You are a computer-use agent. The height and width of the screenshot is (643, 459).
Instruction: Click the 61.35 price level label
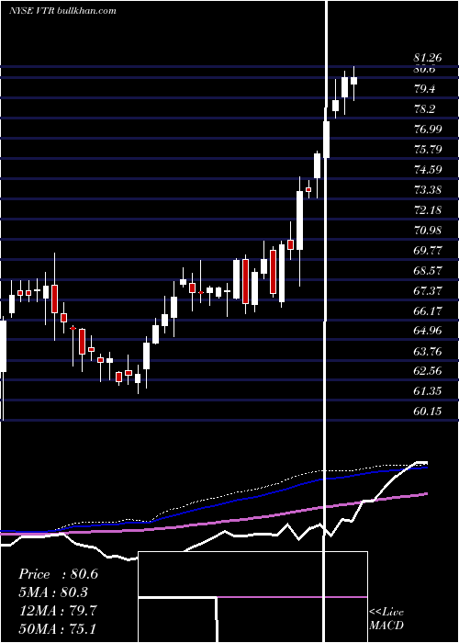[x=428, y=390]
